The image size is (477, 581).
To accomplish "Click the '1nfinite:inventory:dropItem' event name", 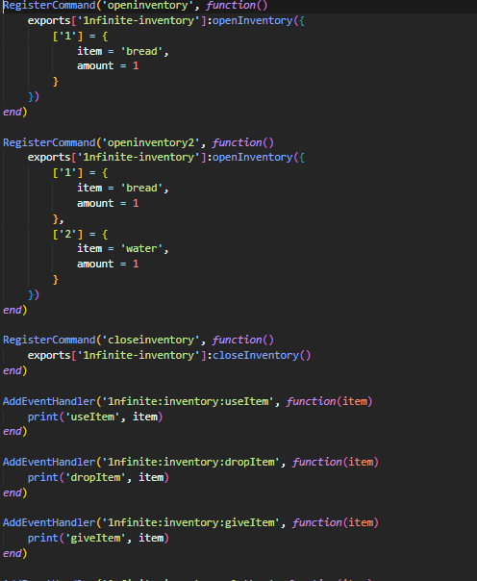I will [190, 462].
